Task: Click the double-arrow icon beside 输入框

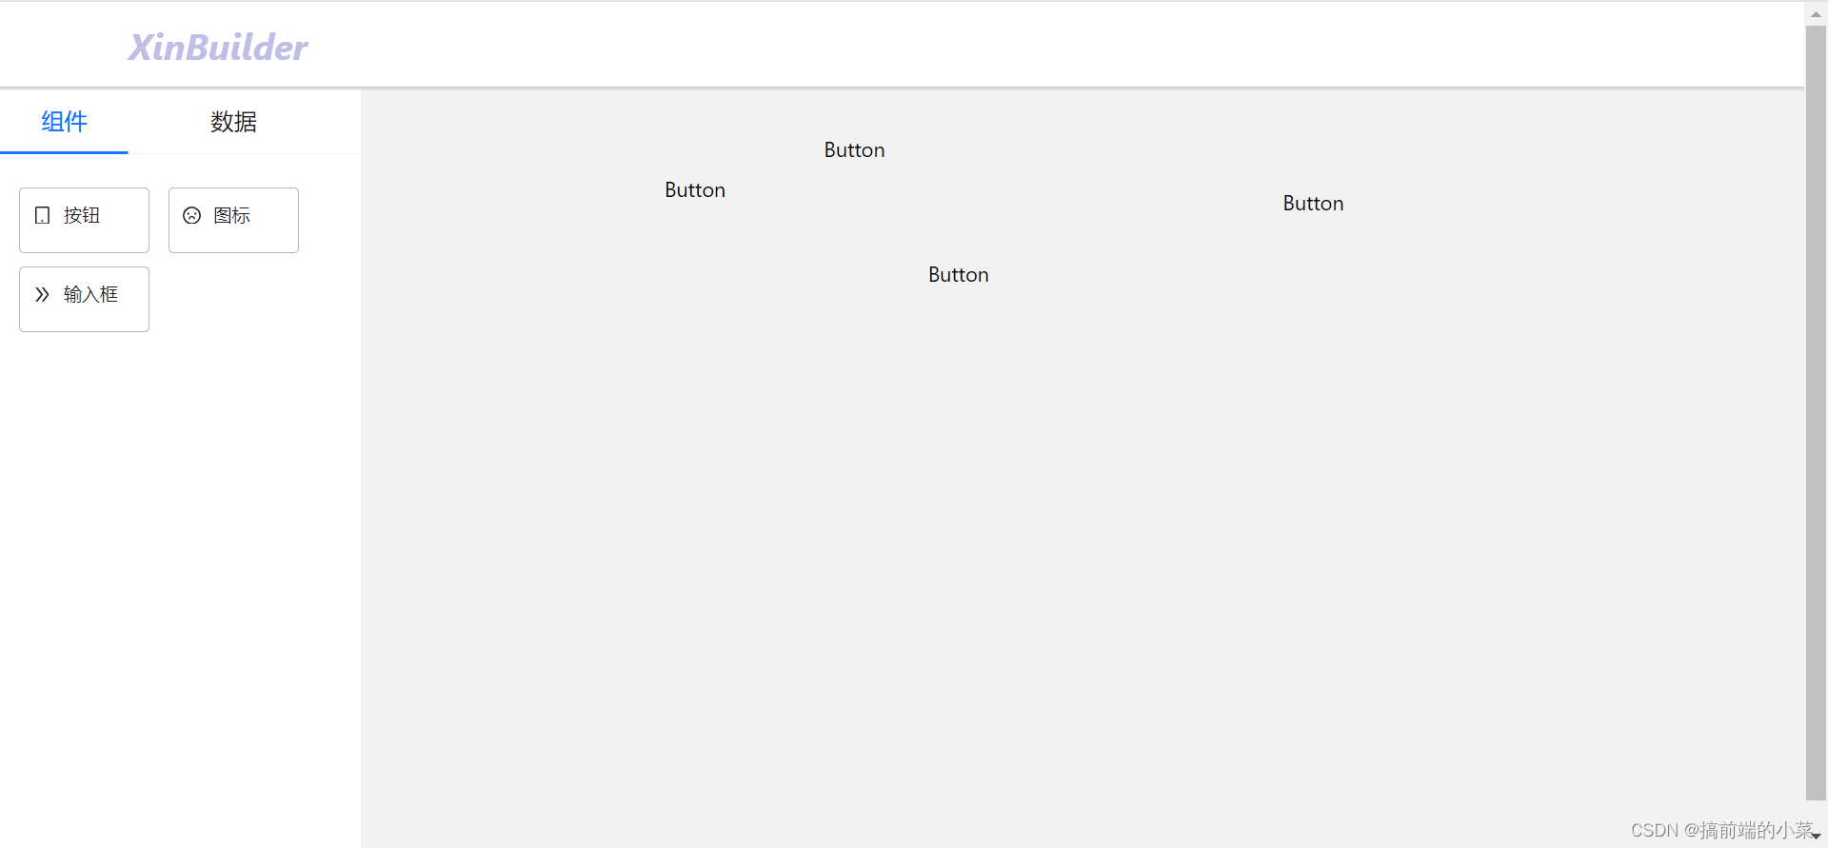Action: [42, 294]
